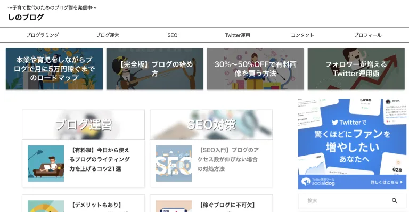Click 詳しくはこちら in the ad banner
The image size is (409, 212).
(387, 182)
